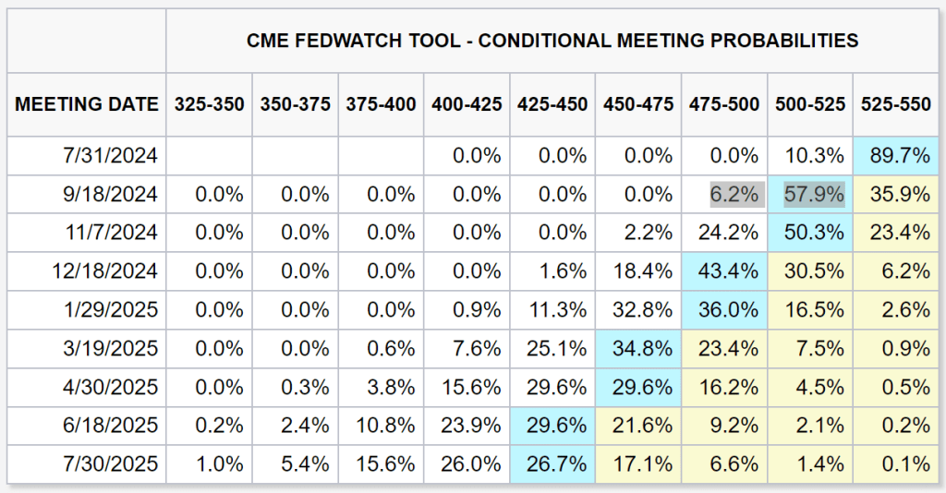Click the 9/18/2024 meeting date
This screenshot has width=946, height=493.
113,195
